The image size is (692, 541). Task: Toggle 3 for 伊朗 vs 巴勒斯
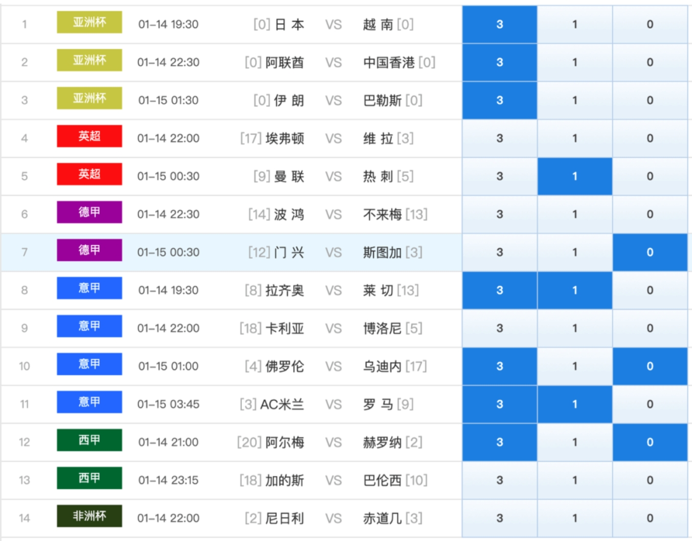pyautogui.click(x=500, y=100)
